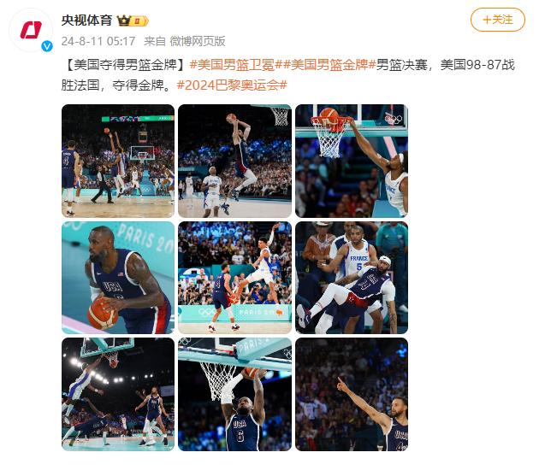Open the #2024巴黎奥运会# hashtag

pos(232,85)
